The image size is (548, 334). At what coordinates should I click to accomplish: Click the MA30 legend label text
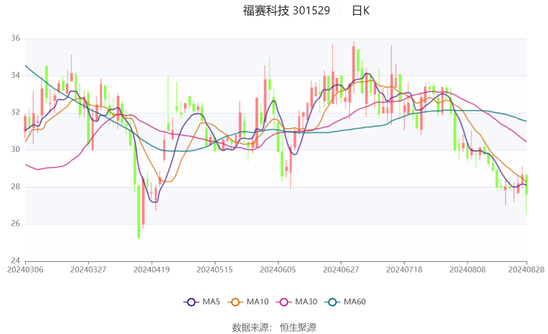[x=306, y=302]
